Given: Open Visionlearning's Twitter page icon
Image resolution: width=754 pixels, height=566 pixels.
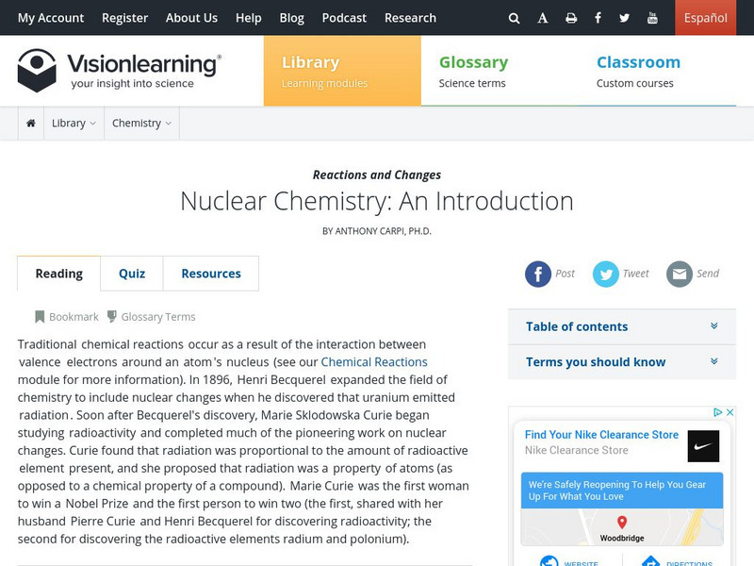Looking at the screenshot, I should point(624,18).
